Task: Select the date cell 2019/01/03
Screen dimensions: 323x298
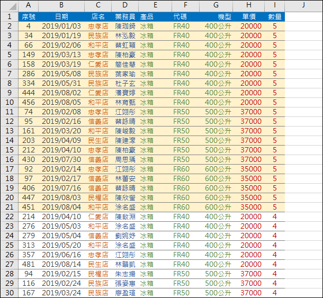Action: [61, 26]
